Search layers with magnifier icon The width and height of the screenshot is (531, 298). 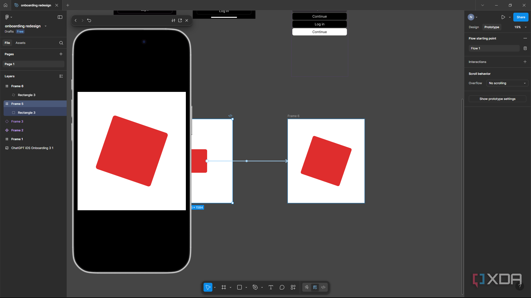(61, 43)
